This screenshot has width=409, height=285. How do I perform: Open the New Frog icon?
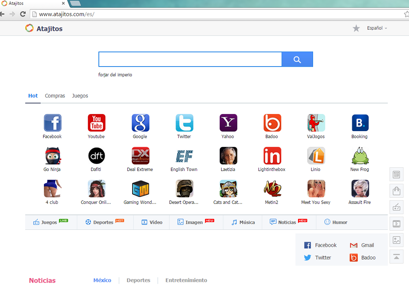pyautogui.click(x=360, y=155)
